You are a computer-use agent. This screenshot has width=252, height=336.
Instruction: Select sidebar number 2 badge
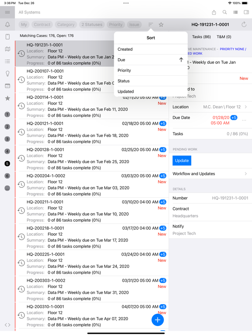[7, 126]
